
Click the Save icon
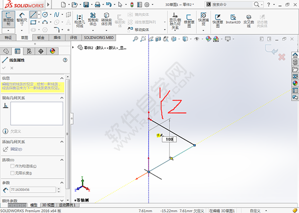pos(86,4)
